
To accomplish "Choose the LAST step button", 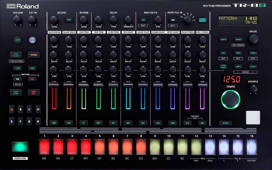I will click(x=17, y=68).
